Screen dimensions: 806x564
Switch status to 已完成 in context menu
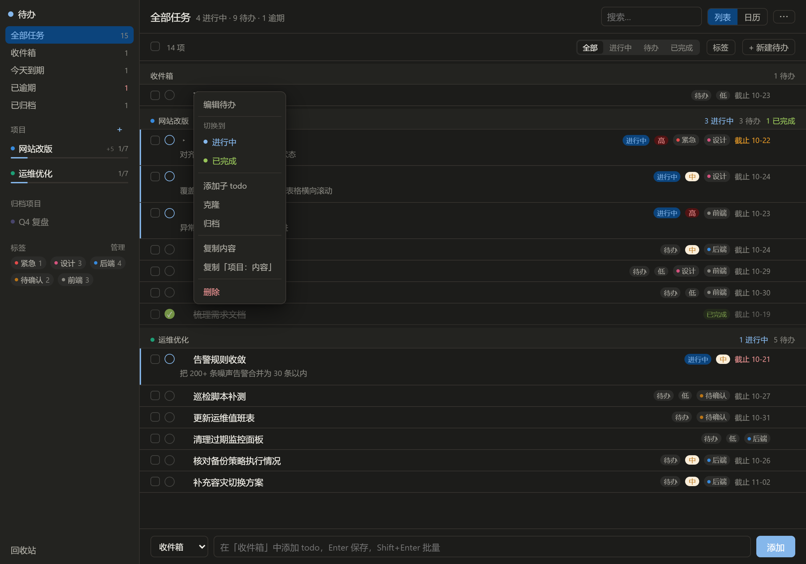[240, 161]
